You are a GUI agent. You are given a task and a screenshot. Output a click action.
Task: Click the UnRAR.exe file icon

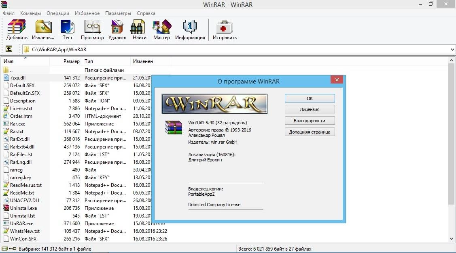[x=6, y=224]
